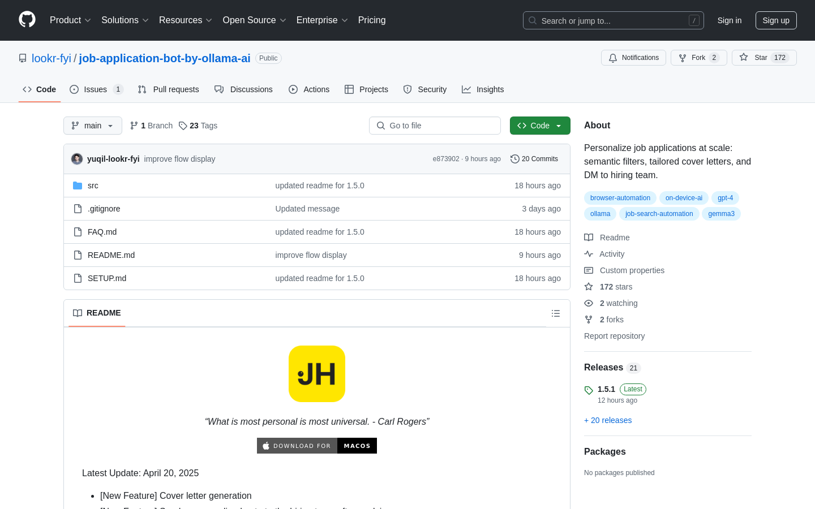View the 2 watching link
Image resolution: width=815 pixels, height=509 pixels.
pyautogui.click(x=611, y=303)
